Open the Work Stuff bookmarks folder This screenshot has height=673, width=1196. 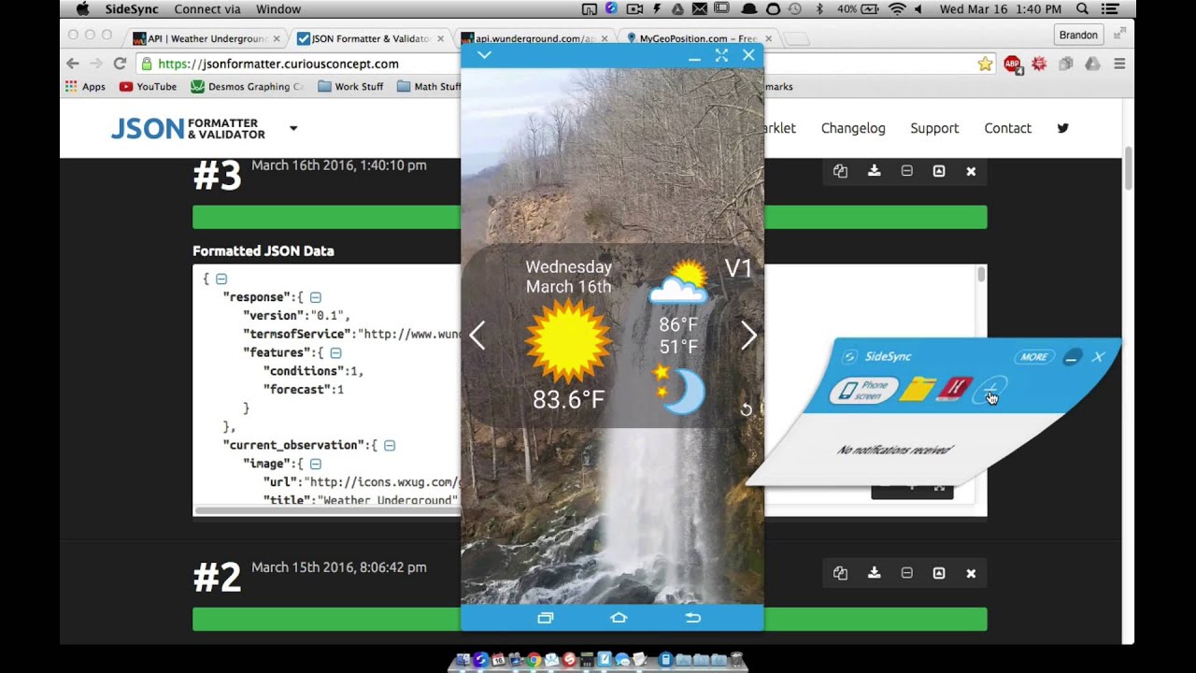click(350, 87)
